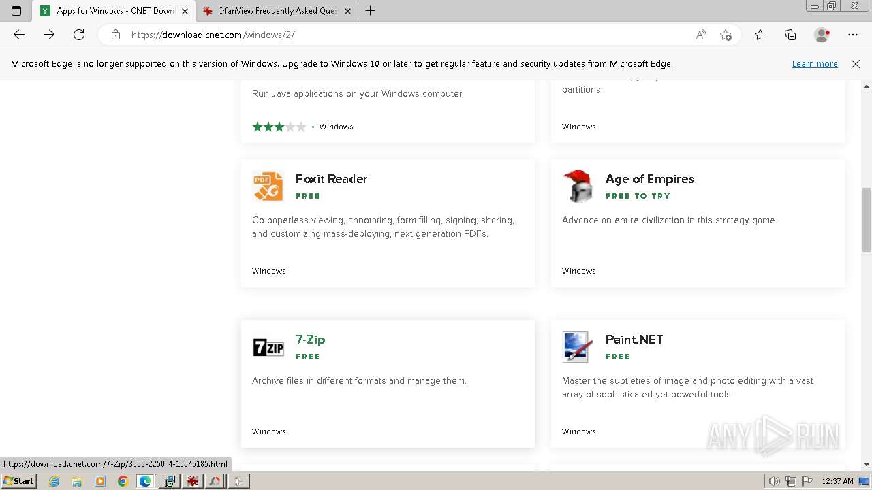This screenshot has height=490, width=872.
Task: Click Windows label in Paint.NET card
Action: click(x=579, y=431)
